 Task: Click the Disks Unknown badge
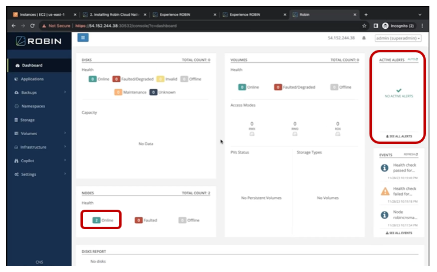tap(153, 92)
